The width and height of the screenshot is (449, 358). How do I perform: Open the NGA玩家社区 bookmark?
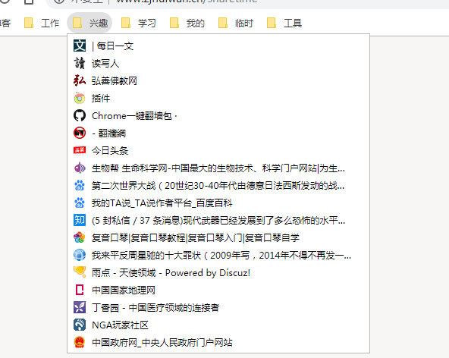click(x=218, y=325)
